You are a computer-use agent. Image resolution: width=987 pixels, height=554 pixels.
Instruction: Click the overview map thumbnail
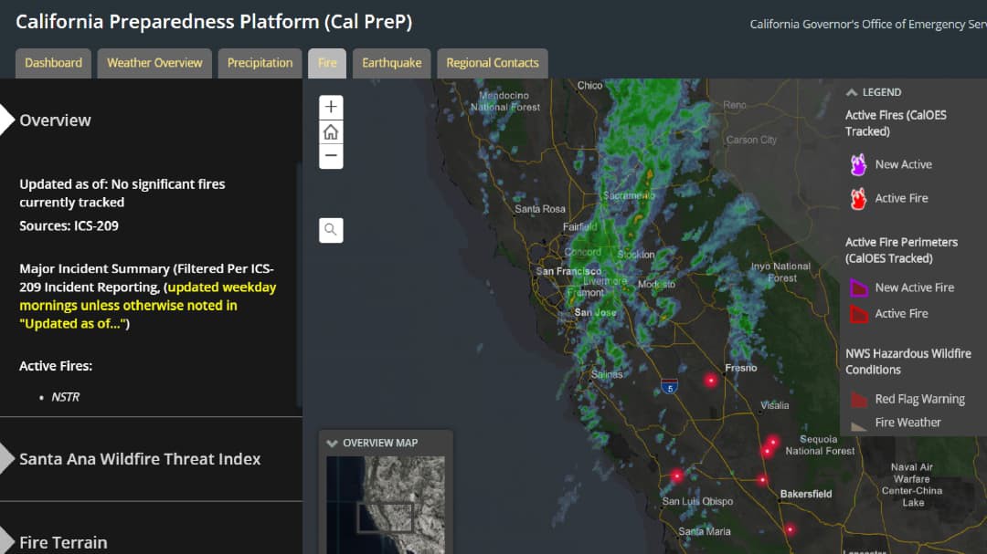tap(386, 505)
